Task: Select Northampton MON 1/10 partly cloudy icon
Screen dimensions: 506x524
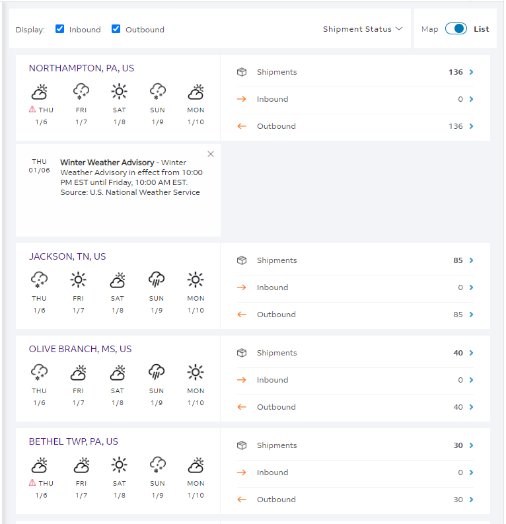Action: (x=196, y=92)
